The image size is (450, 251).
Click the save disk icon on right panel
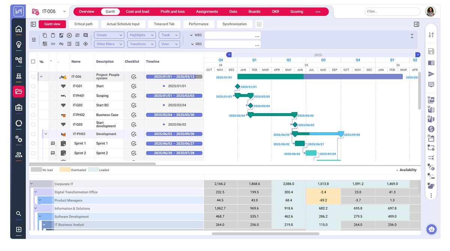click(x=431, y=51)
